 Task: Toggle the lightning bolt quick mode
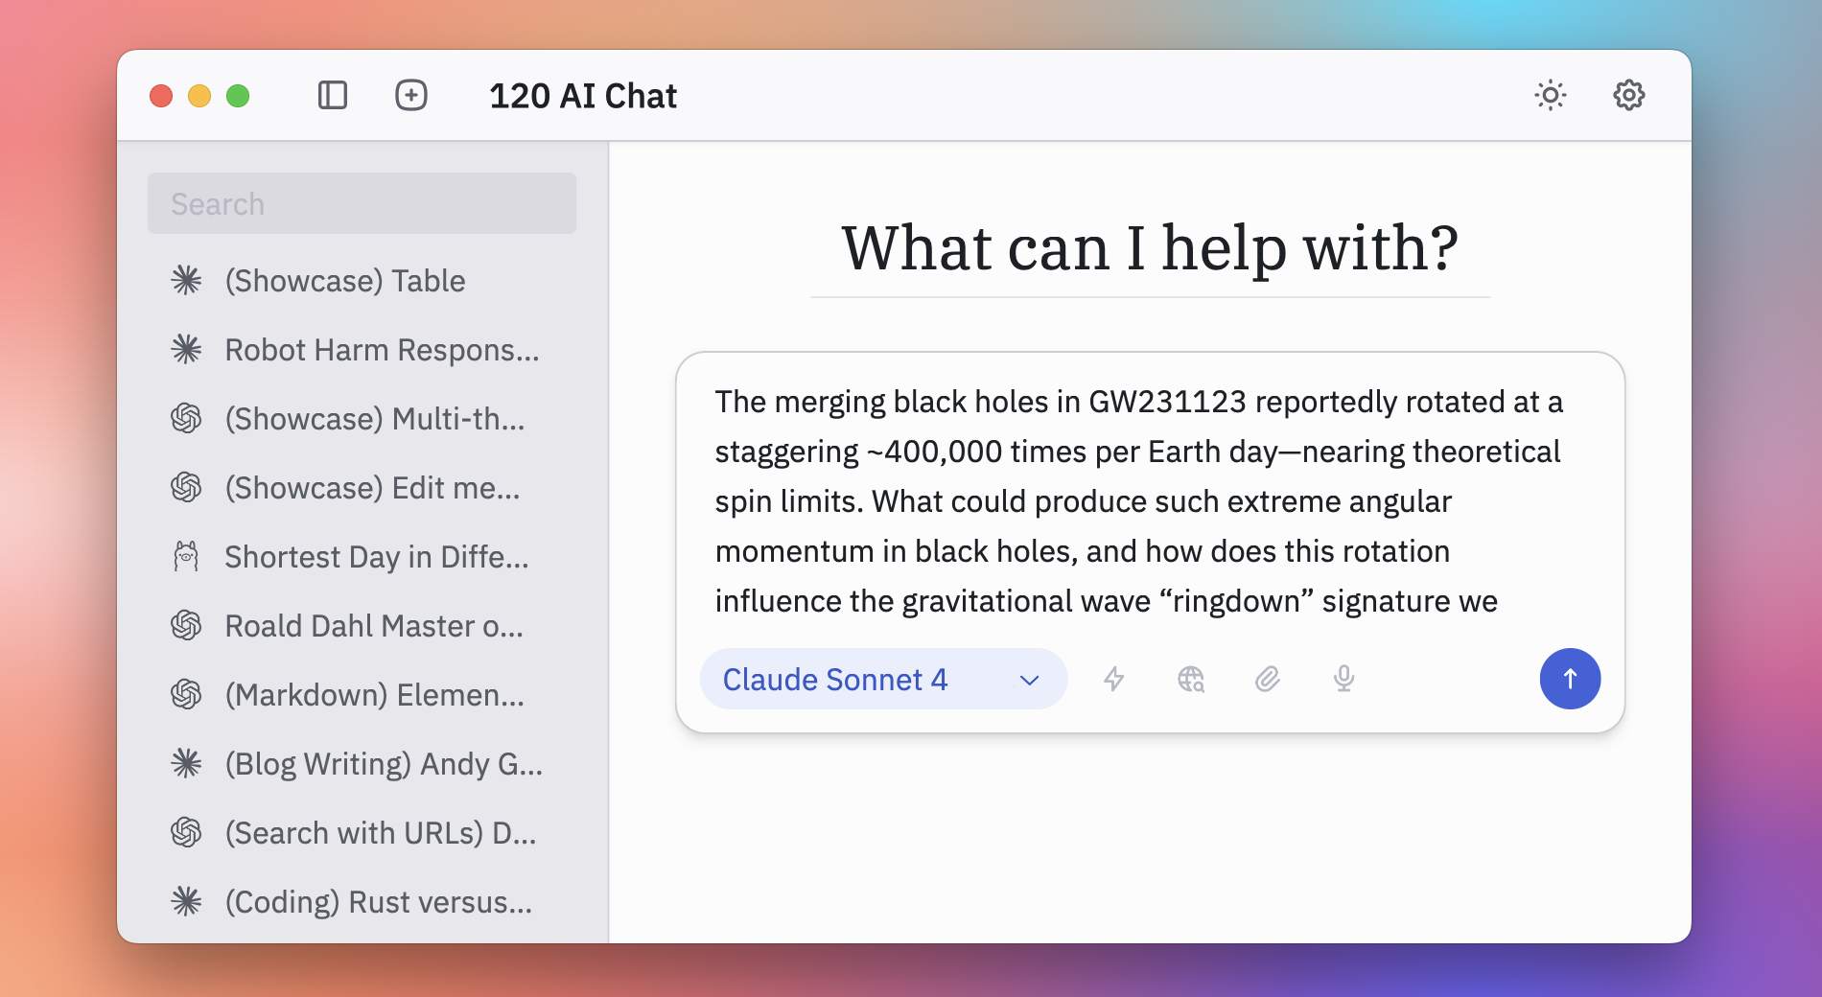pos(1113,680)
